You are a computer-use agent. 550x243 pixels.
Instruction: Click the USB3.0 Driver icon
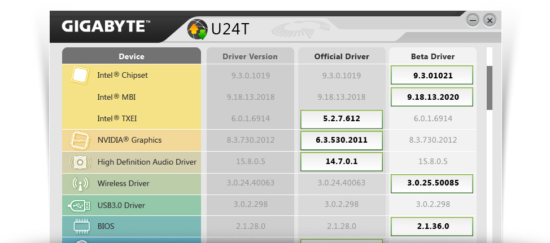(x=80, y=205)
